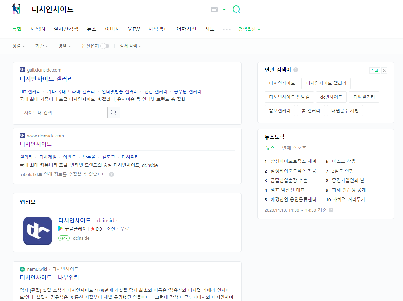Open the virtual keyboard icon
The height and width of the screenshot is (301, 403).
tap(214, 10)
